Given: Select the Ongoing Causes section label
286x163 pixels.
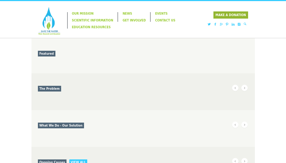Looking at the screenshot, I should (x=52, y=161).
